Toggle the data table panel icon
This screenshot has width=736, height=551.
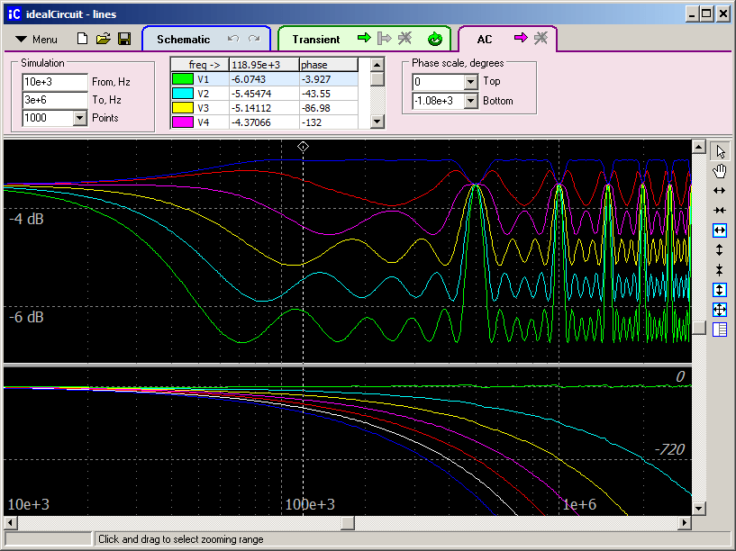coord(720,330)
